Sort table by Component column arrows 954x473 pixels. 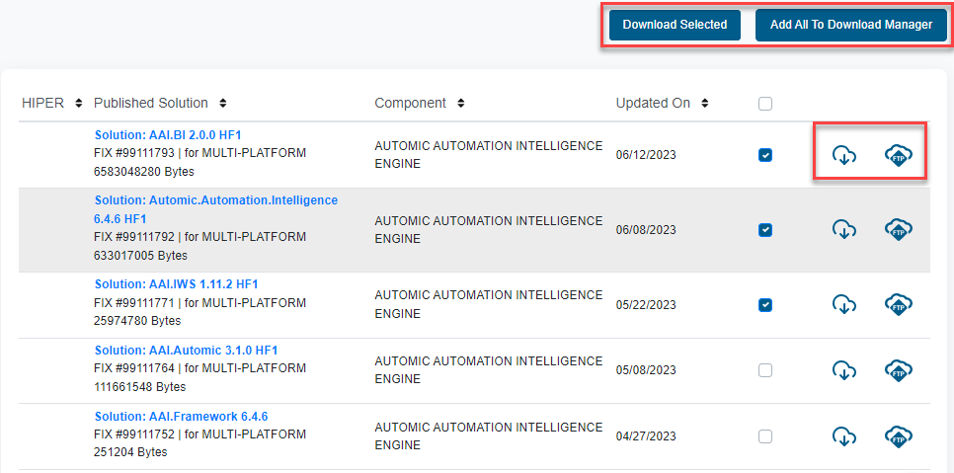click(461, 104)
